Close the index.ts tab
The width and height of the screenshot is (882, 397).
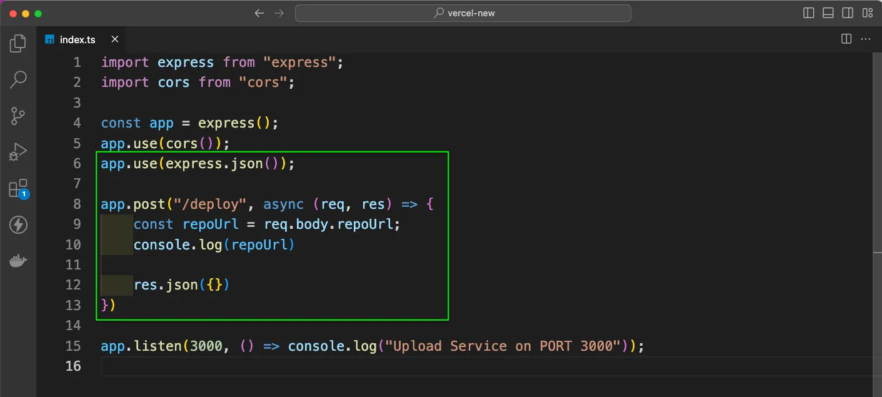(115, 39)
